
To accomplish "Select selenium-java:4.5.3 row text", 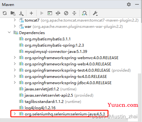I will click(x=65, y=114).
